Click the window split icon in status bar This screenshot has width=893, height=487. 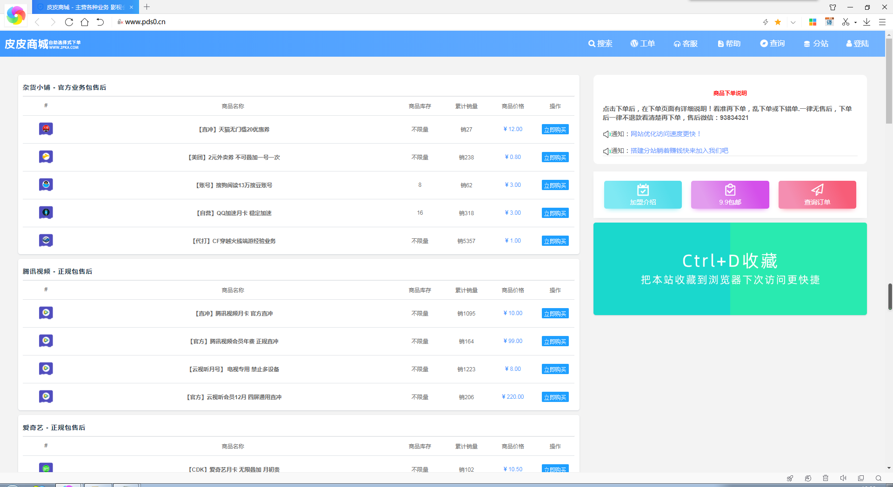pyautogui.click(x=861, y=478)
